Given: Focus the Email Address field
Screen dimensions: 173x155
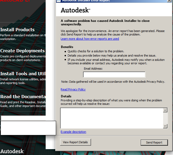Looking at the screenshot, I should click(x=114, y=74).
